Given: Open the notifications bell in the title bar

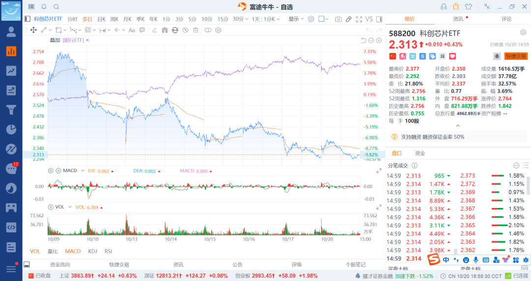Looking at the screenshot, I should (44, 7).
